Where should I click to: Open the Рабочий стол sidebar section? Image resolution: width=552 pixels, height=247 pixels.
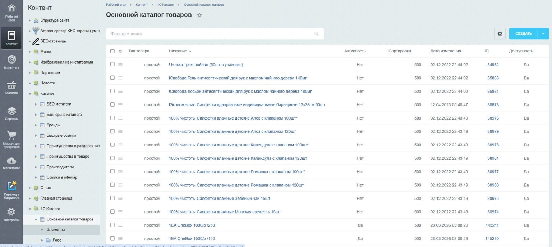11,13
